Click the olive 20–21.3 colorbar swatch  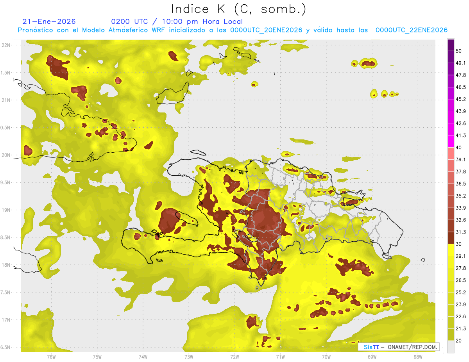451,335
